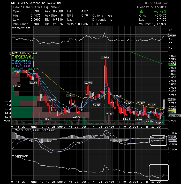This screenshot has width=181, height=184.
Task: Click the 0.6501 low price label
Action: tap(49, 119)
